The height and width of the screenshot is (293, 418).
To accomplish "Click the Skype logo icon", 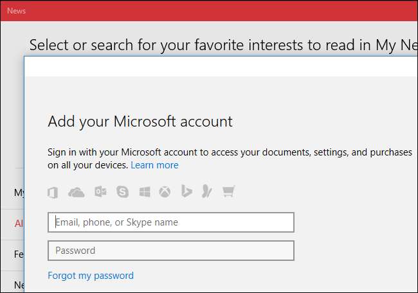I will [x=122, y=191].
